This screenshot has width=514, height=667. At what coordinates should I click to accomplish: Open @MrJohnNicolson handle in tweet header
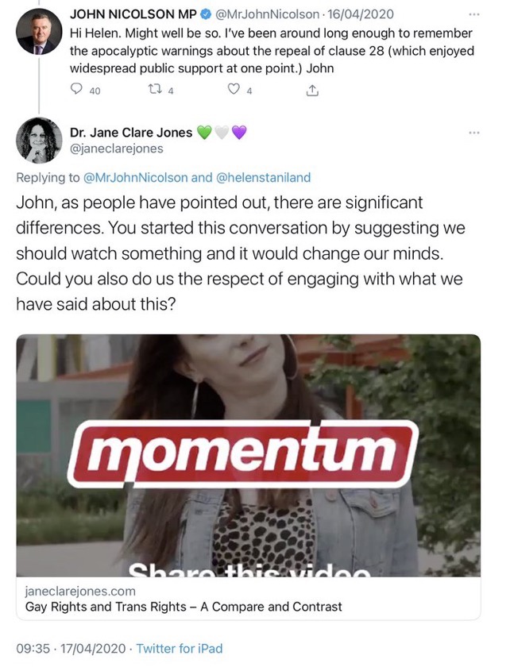(267, 14)
